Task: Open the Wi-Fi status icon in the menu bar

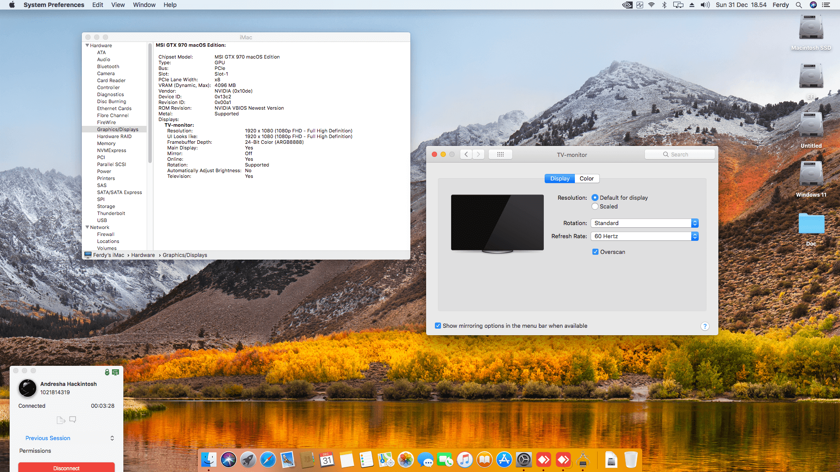Action: (651, 5)
